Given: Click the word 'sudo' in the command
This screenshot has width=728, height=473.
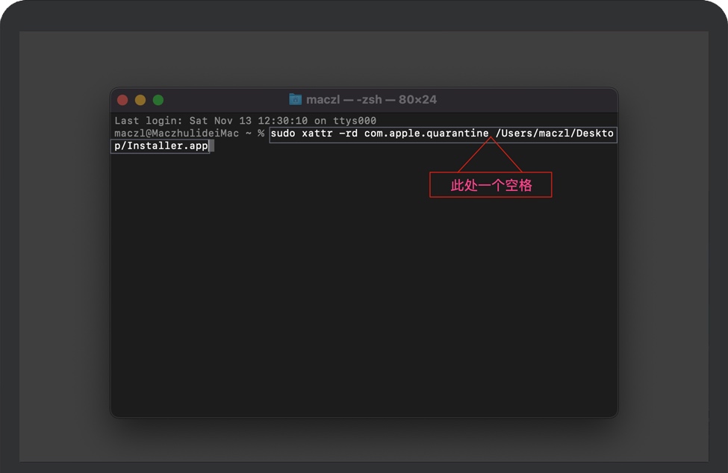Looking at the screenshot, I should 283,133.
